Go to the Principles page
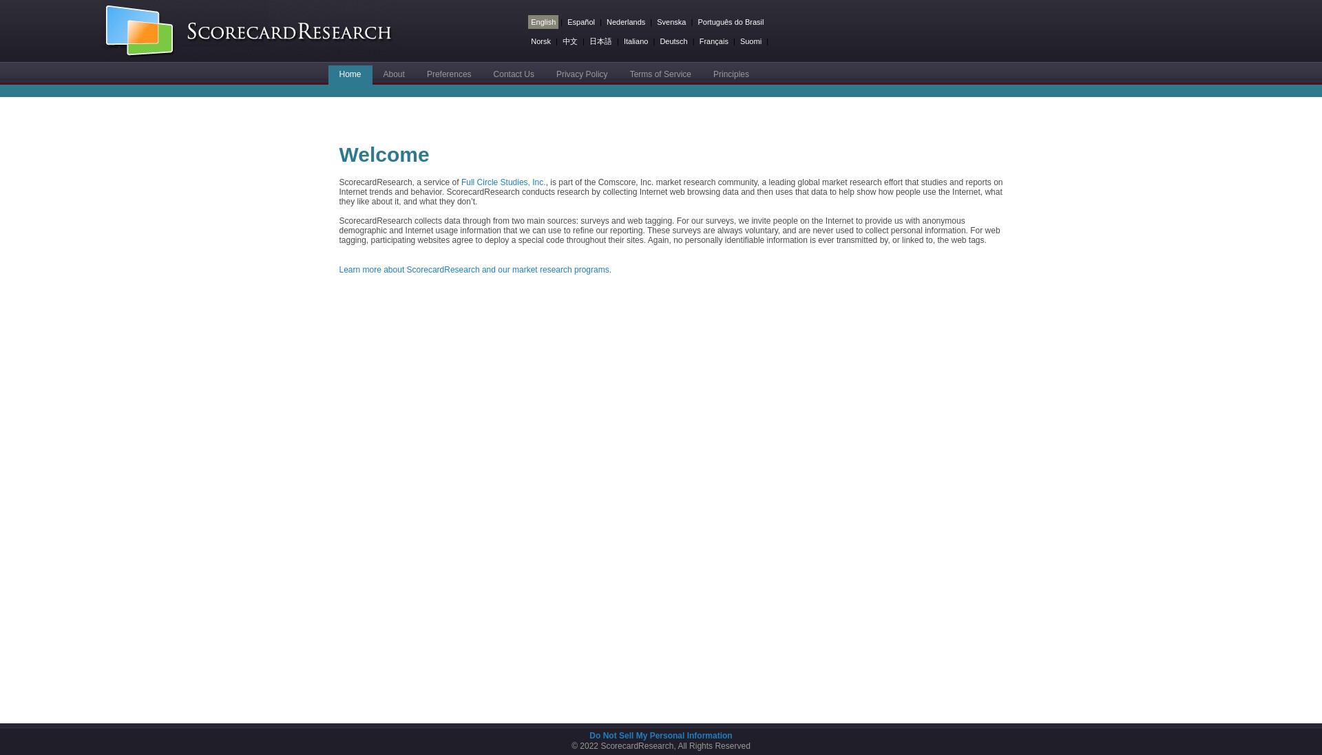The image size is (1322, 755). 731,74
